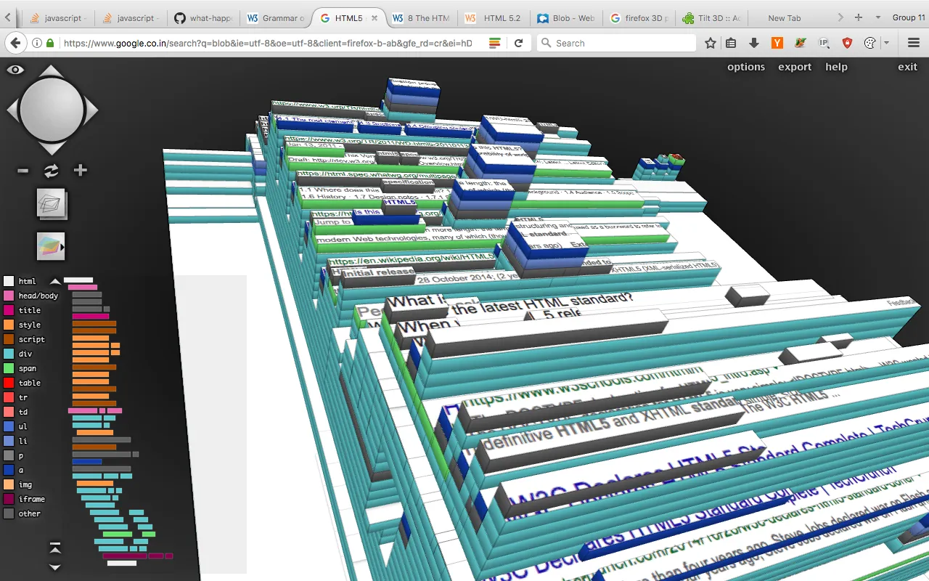This screenshot has width=929, height=581.
Task: Switch to the HTML 5.2 tab
Action: click(495, 18)
